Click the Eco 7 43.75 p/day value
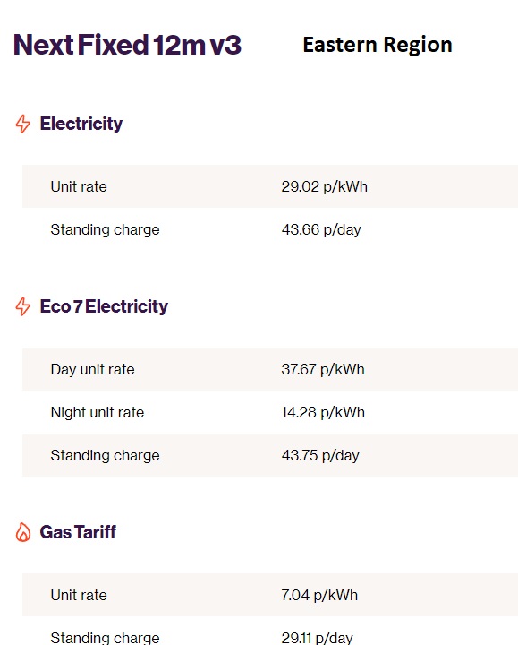Viewport: 518px width, 645px height. coord(320,456)
